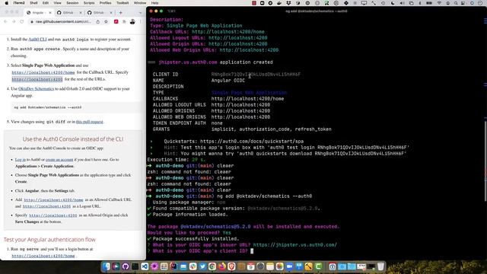The height and width of the screenshot is (274, 487).
Task: Open the Shell menu
Action: [33, 3]
